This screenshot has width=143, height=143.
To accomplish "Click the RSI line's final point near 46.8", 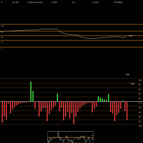I will pyautogui.click(x=127, y=36).
